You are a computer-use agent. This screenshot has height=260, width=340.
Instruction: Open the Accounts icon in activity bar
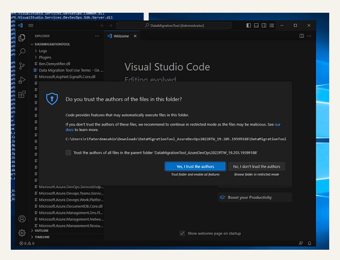pyautogui.click(x=22, y=219)
